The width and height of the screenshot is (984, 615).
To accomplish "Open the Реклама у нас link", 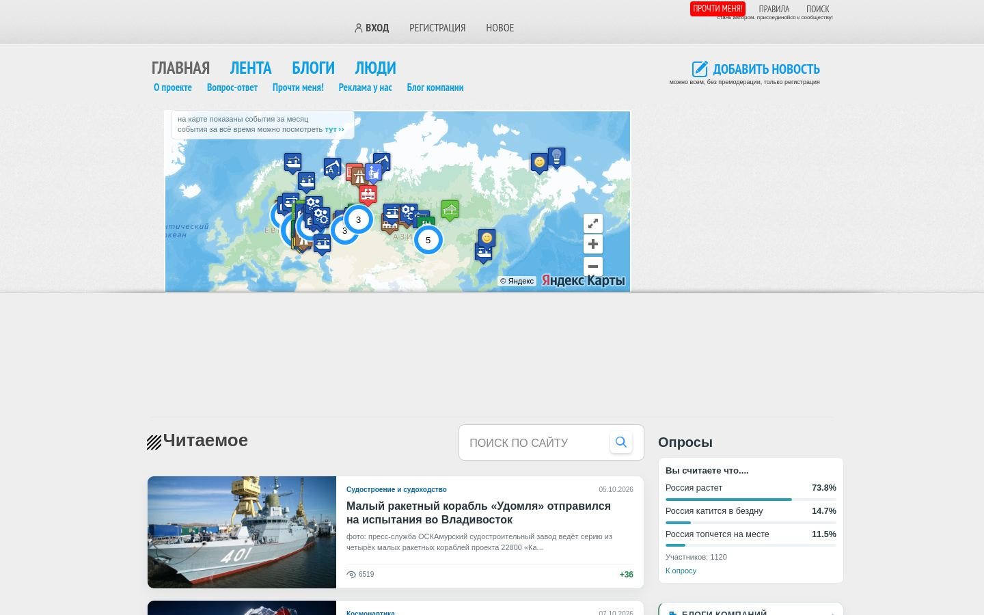I will [x=366, y=87].
